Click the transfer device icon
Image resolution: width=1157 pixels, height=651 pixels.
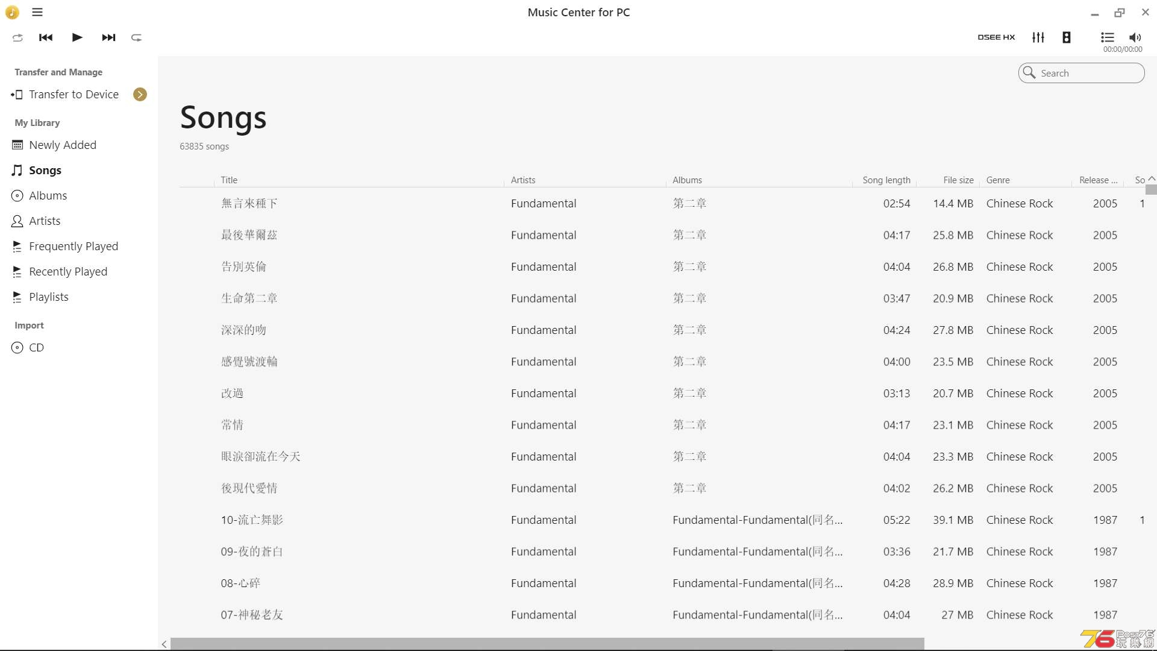click(17, 95)
